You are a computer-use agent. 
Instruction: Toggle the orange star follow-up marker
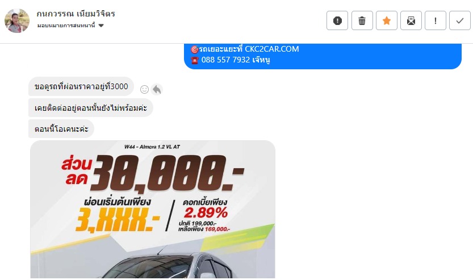tap(387, 20)
